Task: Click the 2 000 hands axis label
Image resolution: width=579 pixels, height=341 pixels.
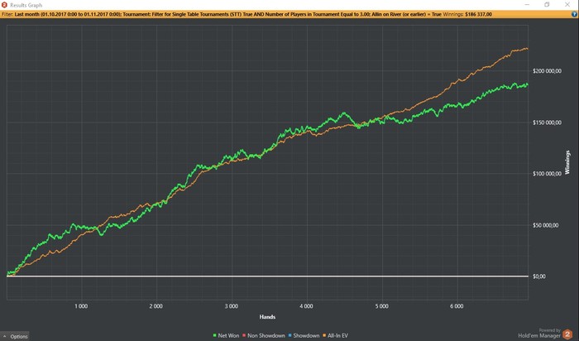Action: pyautogui.click(x=156, y=306)
